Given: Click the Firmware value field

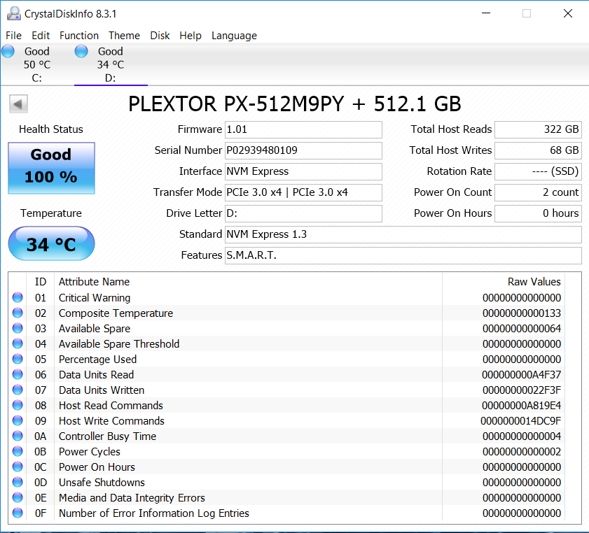Looking at the screenshot, I should [303, 129].
